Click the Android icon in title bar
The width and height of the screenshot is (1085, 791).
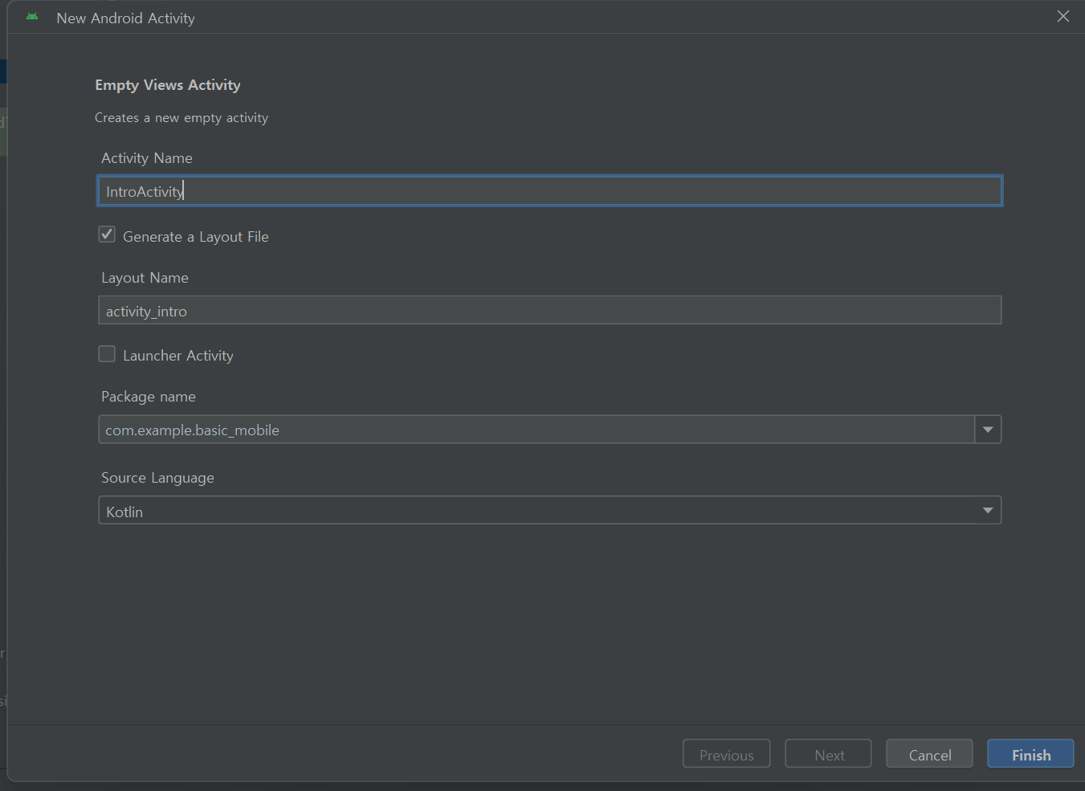point(32,17)
